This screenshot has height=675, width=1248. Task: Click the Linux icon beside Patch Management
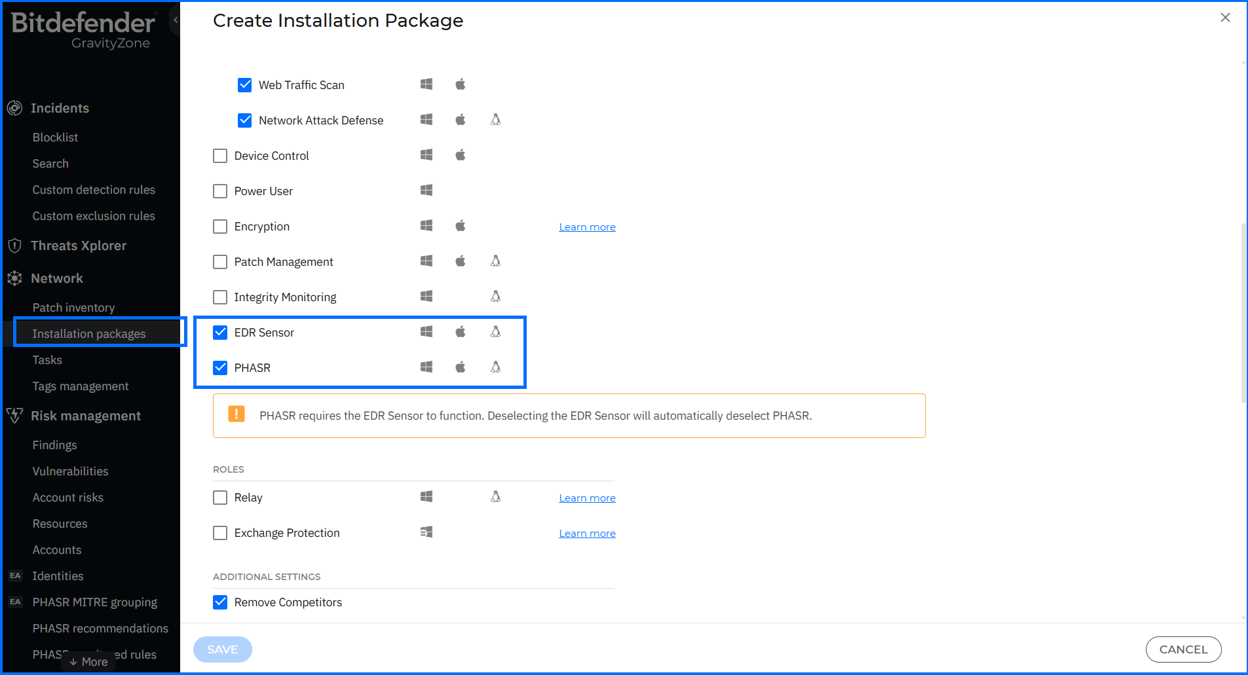click(496, 261)
